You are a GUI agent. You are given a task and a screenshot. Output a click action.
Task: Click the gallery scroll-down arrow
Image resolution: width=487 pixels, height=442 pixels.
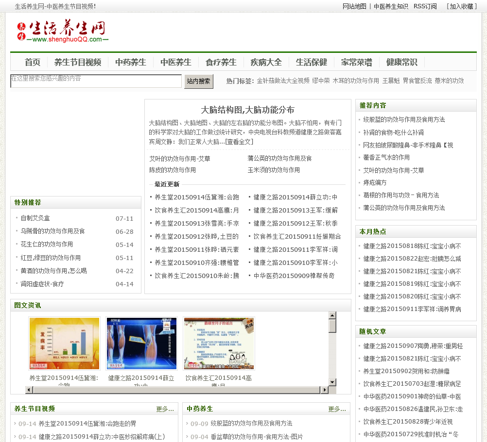click(332, 382)
